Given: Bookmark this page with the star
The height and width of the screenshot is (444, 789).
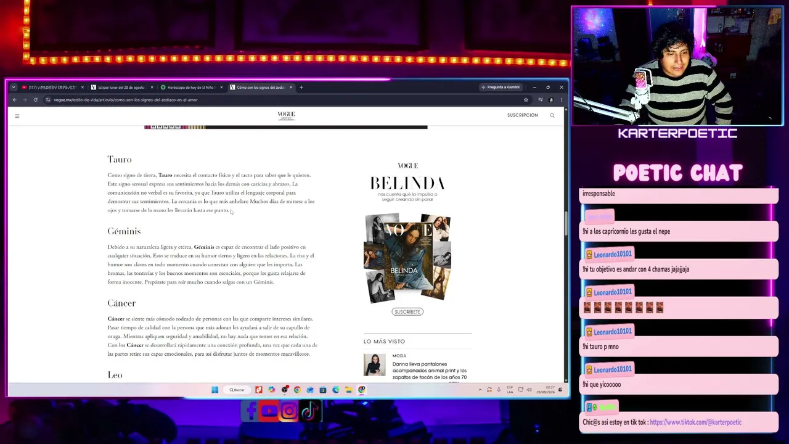Looking at the screenshot, I should pyautogui.click(x=526, y=100).
